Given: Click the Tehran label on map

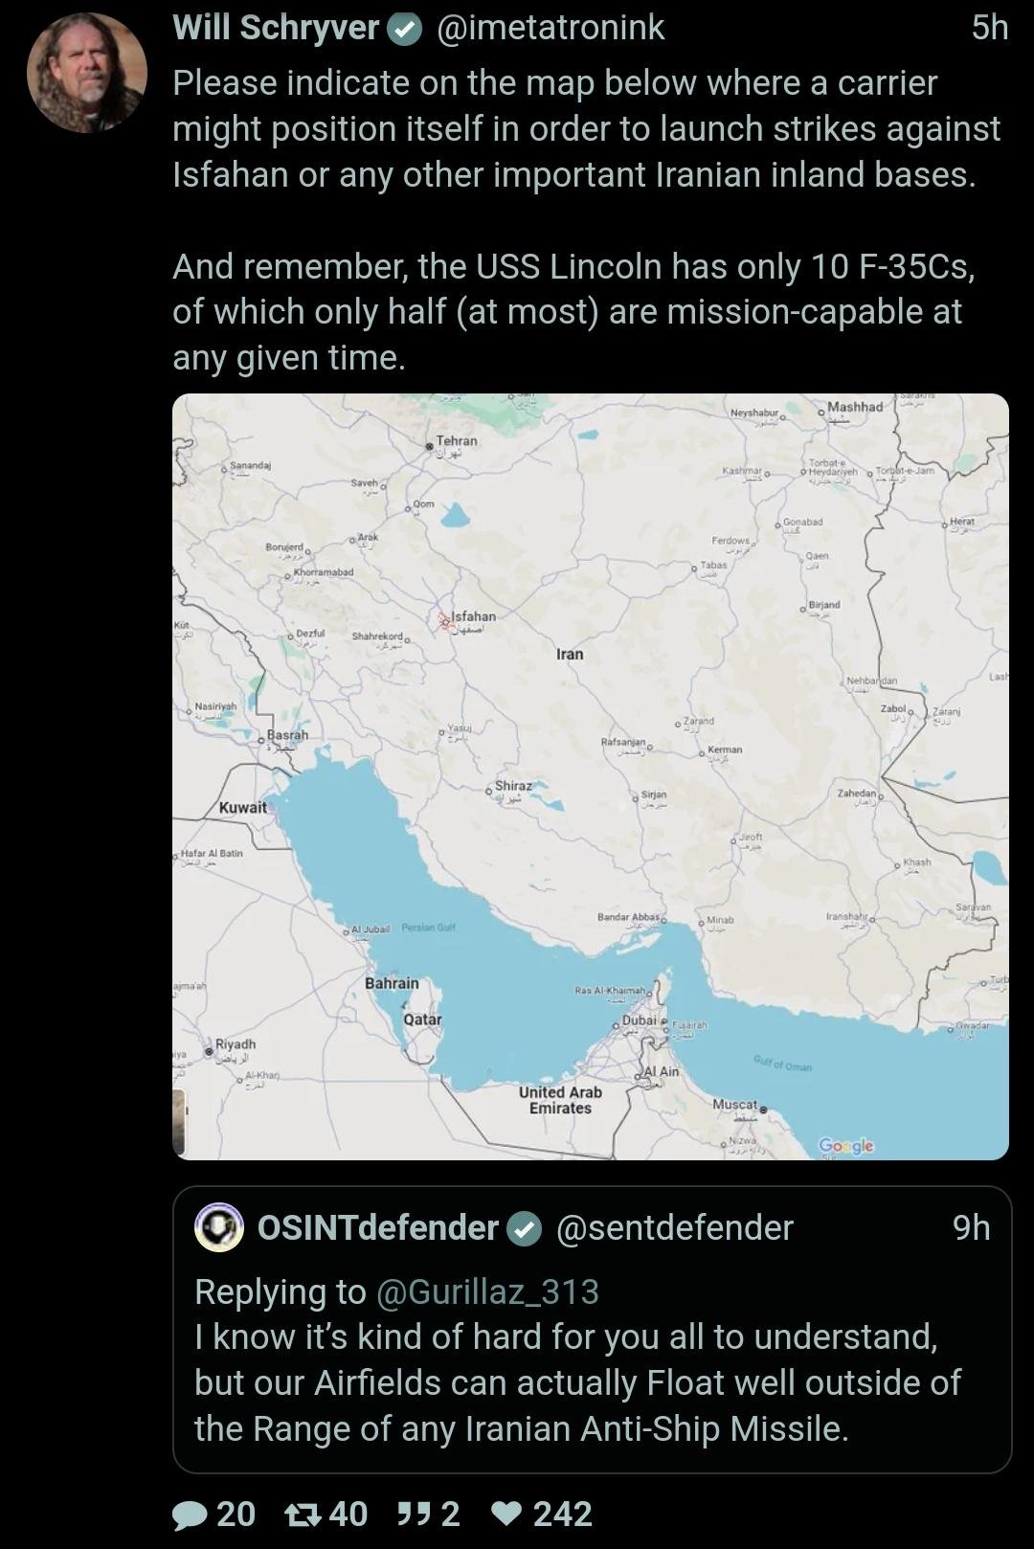Looking at the screenshot, I should 456,441.
